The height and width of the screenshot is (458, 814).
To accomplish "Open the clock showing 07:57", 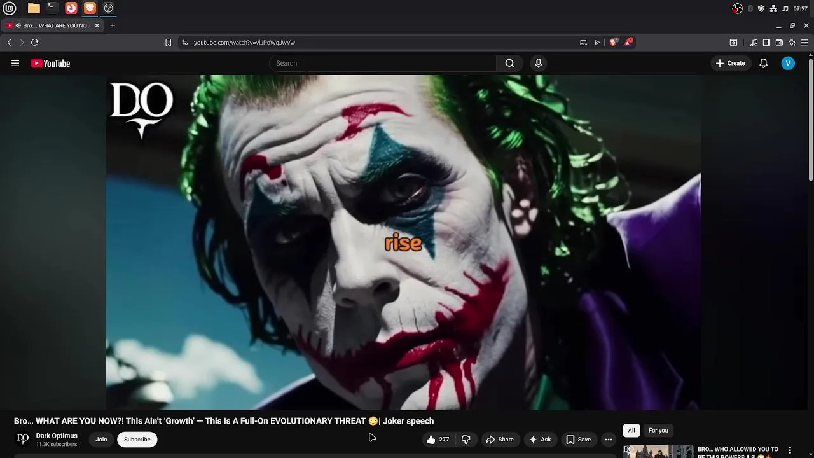I will [x=801, y=8].
